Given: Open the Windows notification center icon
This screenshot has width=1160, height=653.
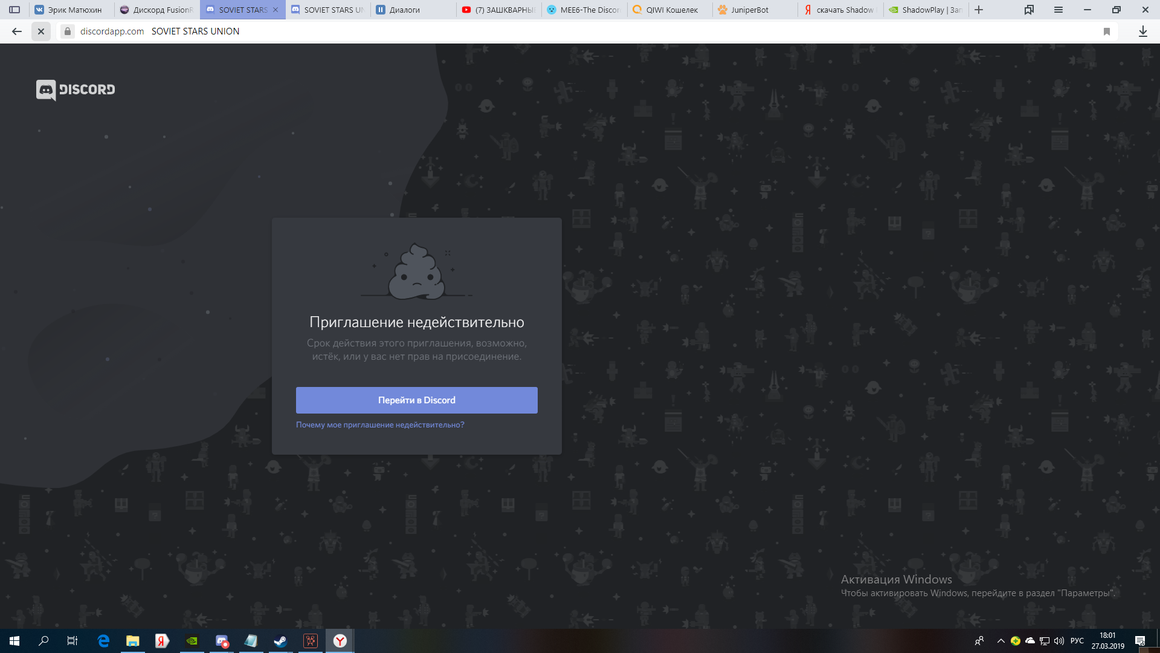Looking at the screenshot, I should point(1140,641).
